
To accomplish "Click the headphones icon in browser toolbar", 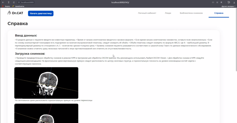I will coord(213,2).
